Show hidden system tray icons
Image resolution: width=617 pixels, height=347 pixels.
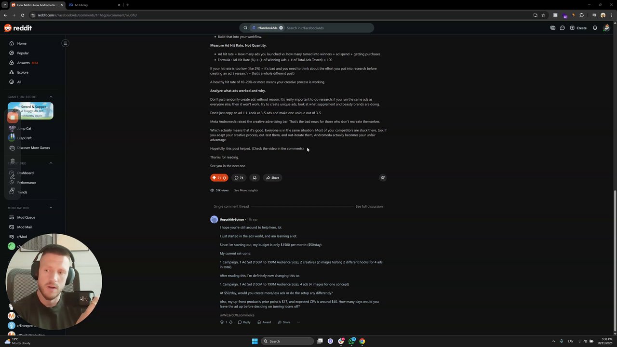tap(554, 341)
